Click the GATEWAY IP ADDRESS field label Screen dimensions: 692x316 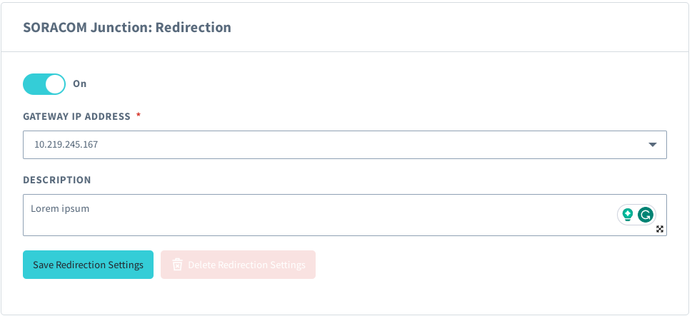click(76, 116)
